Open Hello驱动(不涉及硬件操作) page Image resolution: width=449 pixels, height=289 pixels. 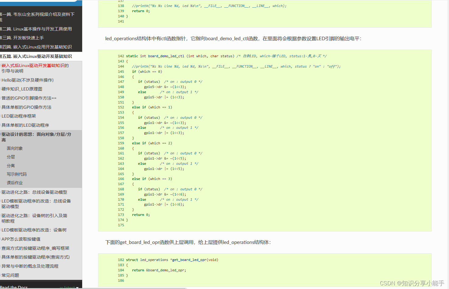(27, 80)
